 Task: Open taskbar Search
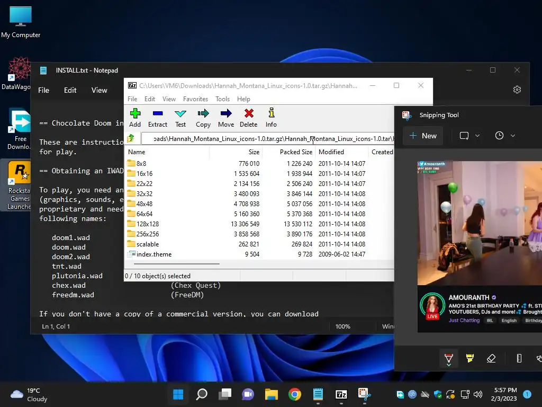(x=202, y=394)
